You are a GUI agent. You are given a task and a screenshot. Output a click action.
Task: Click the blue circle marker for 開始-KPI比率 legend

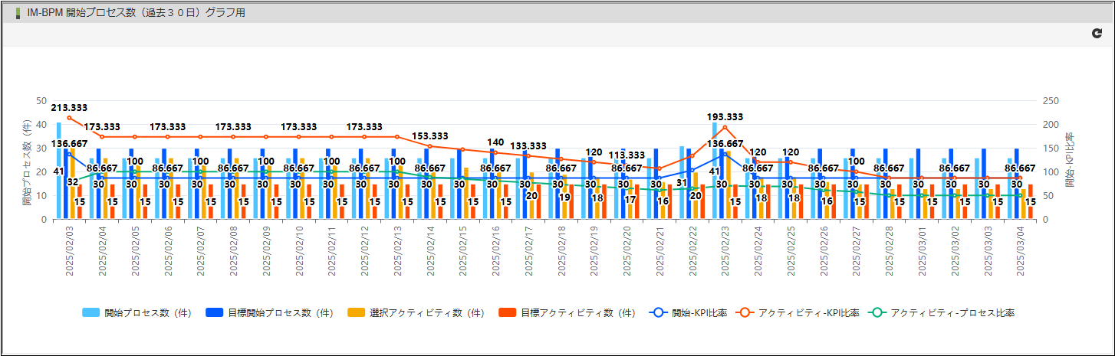[x=659, y=312]
